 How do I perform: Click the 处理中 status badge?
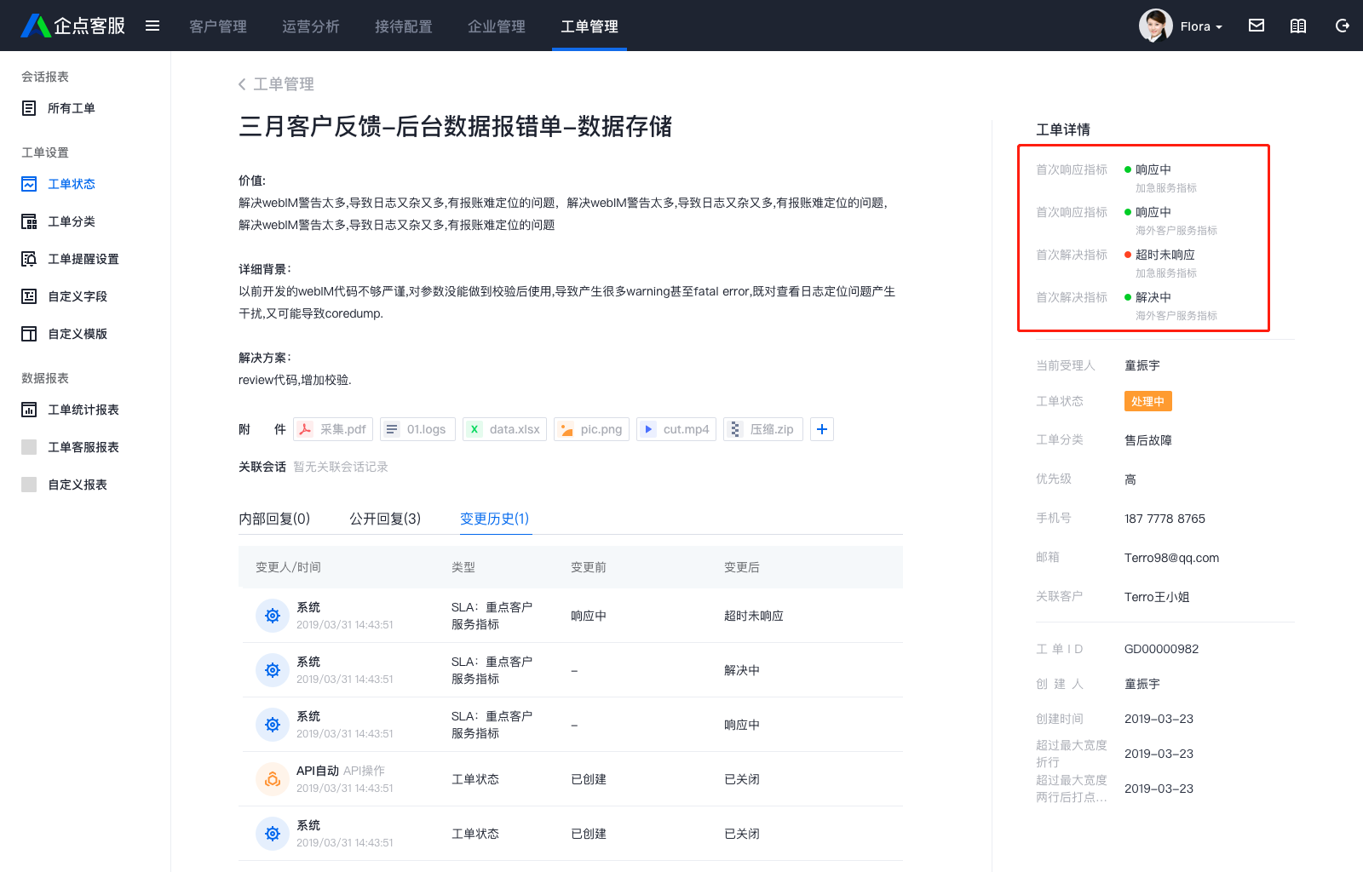(x=1148, y=401)
